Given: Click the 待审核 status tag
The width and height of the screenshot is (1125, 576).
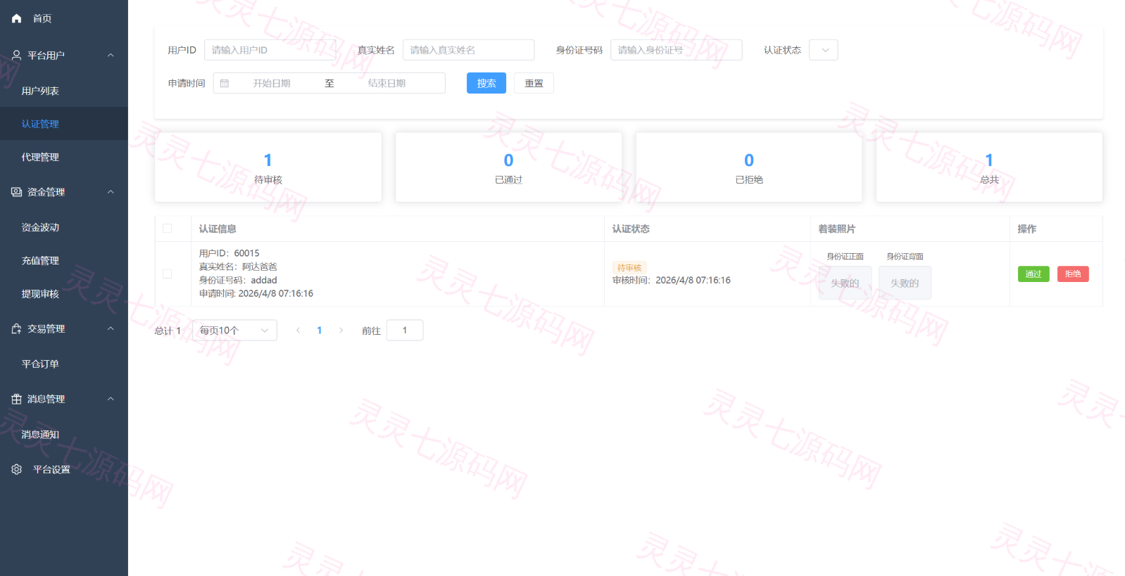Looking at the screenshot, I should point(629,267).
